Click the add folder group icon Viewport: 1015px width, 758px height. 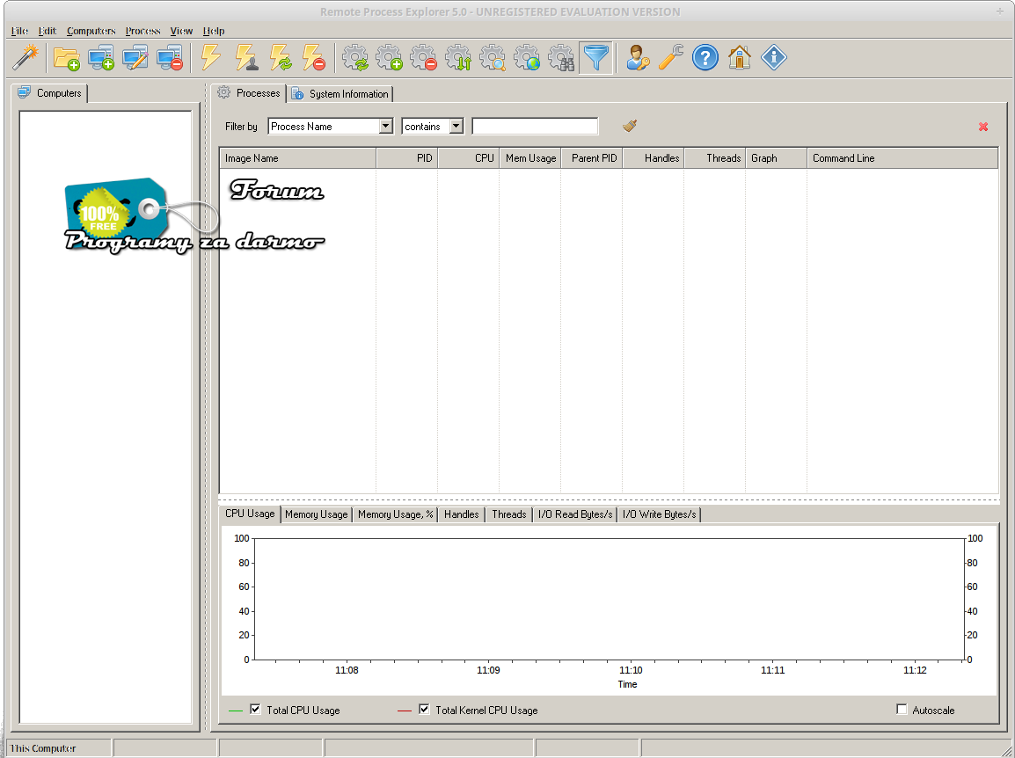(67, 58)
